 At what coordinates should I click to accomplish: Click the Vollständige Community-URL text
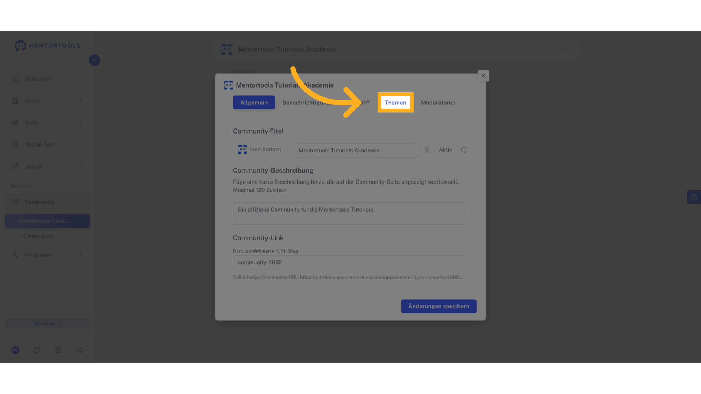click(x=348, y=277)
